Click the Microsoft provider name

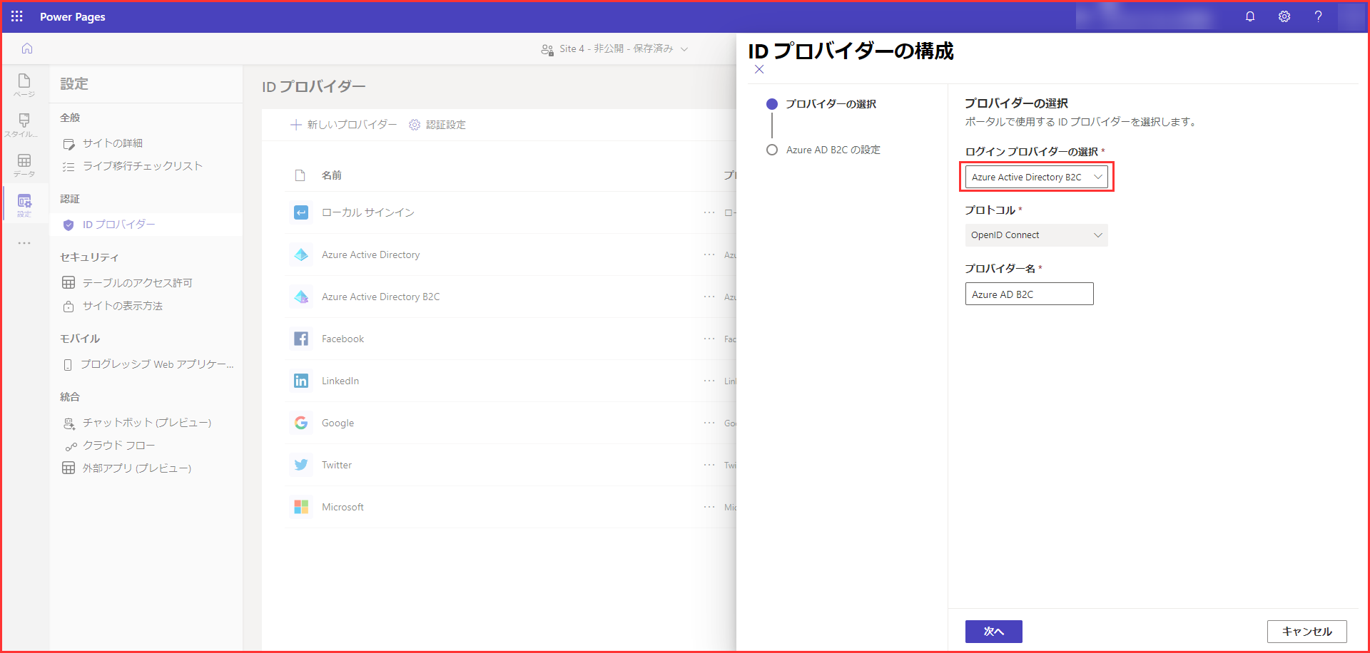click(x=342, y=507)
